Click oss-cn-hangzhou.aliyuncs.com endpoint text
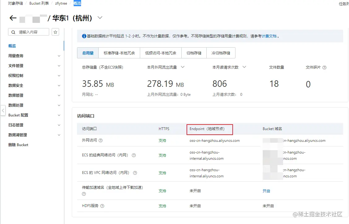This screenshot has height=224, width=349. tap(214, 141)
